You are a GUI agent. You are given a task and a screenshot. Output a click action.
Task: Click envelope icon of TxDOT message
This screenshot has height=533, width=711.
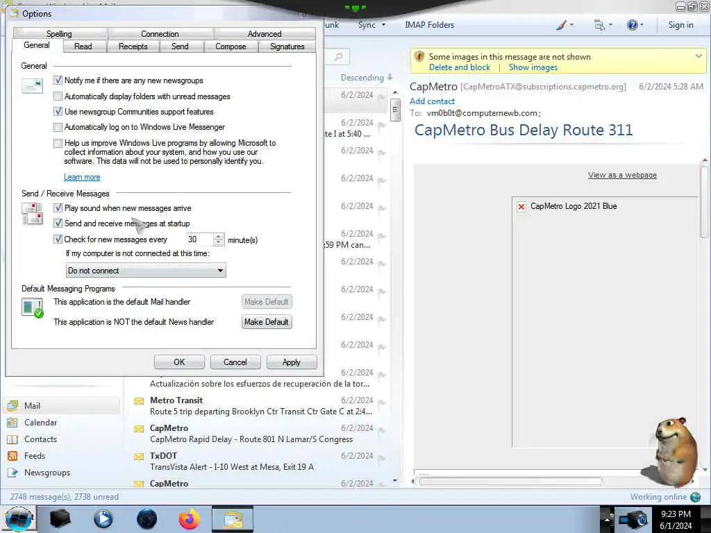tap(139, 457)
